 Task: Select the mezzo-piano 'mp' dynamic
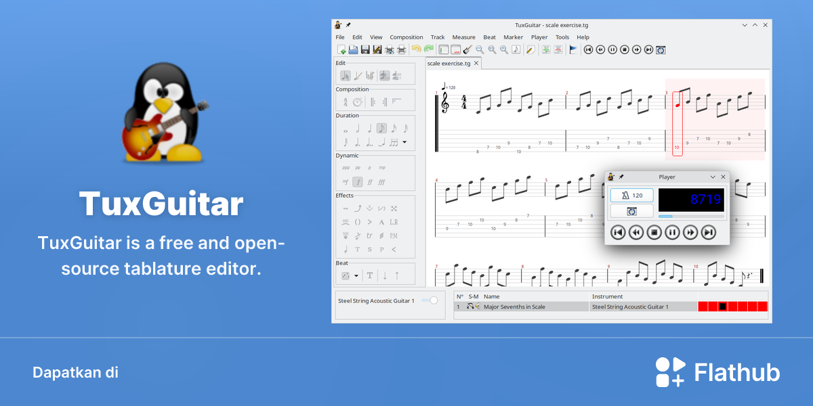point(382,168)
